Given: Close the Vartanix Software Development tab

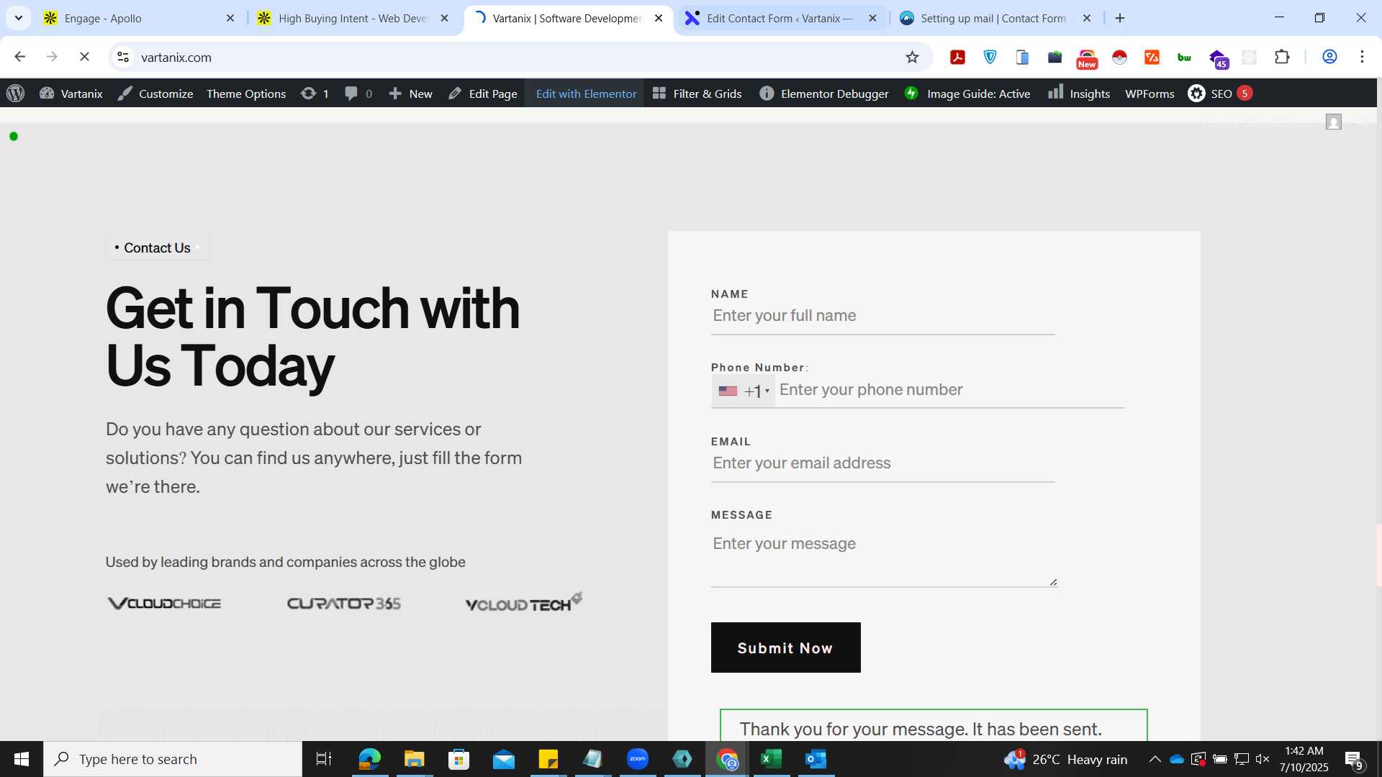Looking at the screenshot, I should click(x=659, y=18).
